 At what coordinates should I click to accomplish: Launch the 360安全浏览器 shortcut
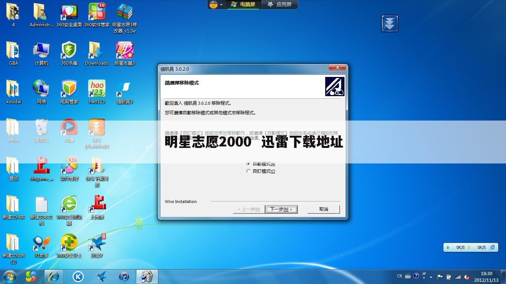pos(69,210)
